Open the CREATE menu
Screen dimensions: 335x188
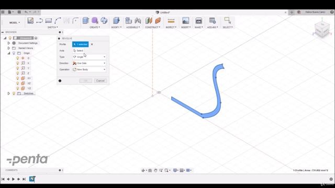(x=95, y=27)
